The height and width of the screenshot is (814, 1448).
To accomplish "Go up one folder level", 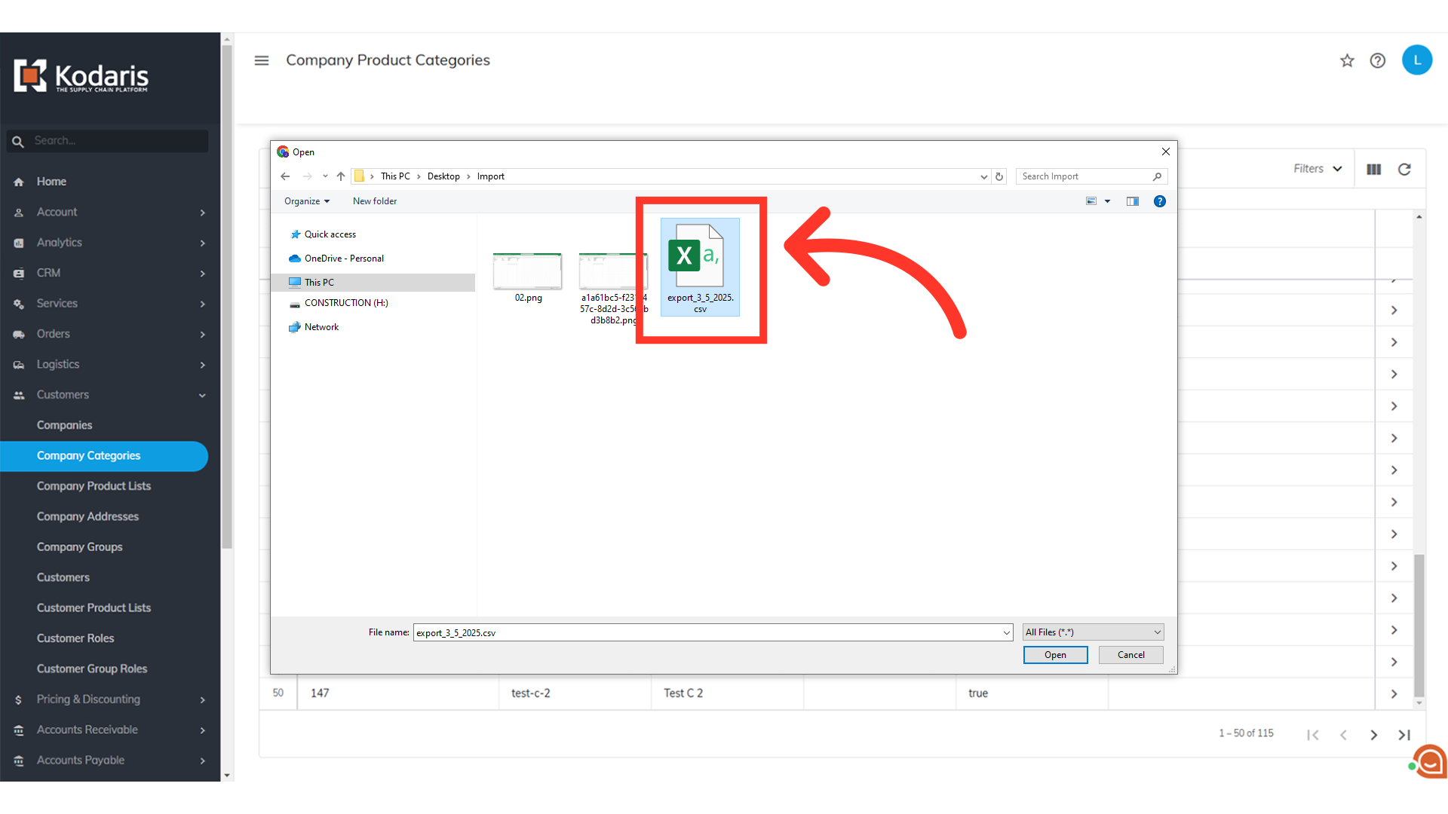I will click(x=341, y=176).
